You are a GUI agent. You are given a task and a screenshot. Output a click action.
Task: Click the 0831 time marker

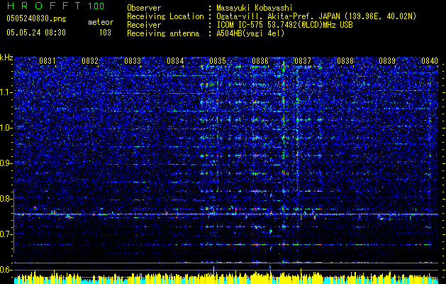pos(48,61)
